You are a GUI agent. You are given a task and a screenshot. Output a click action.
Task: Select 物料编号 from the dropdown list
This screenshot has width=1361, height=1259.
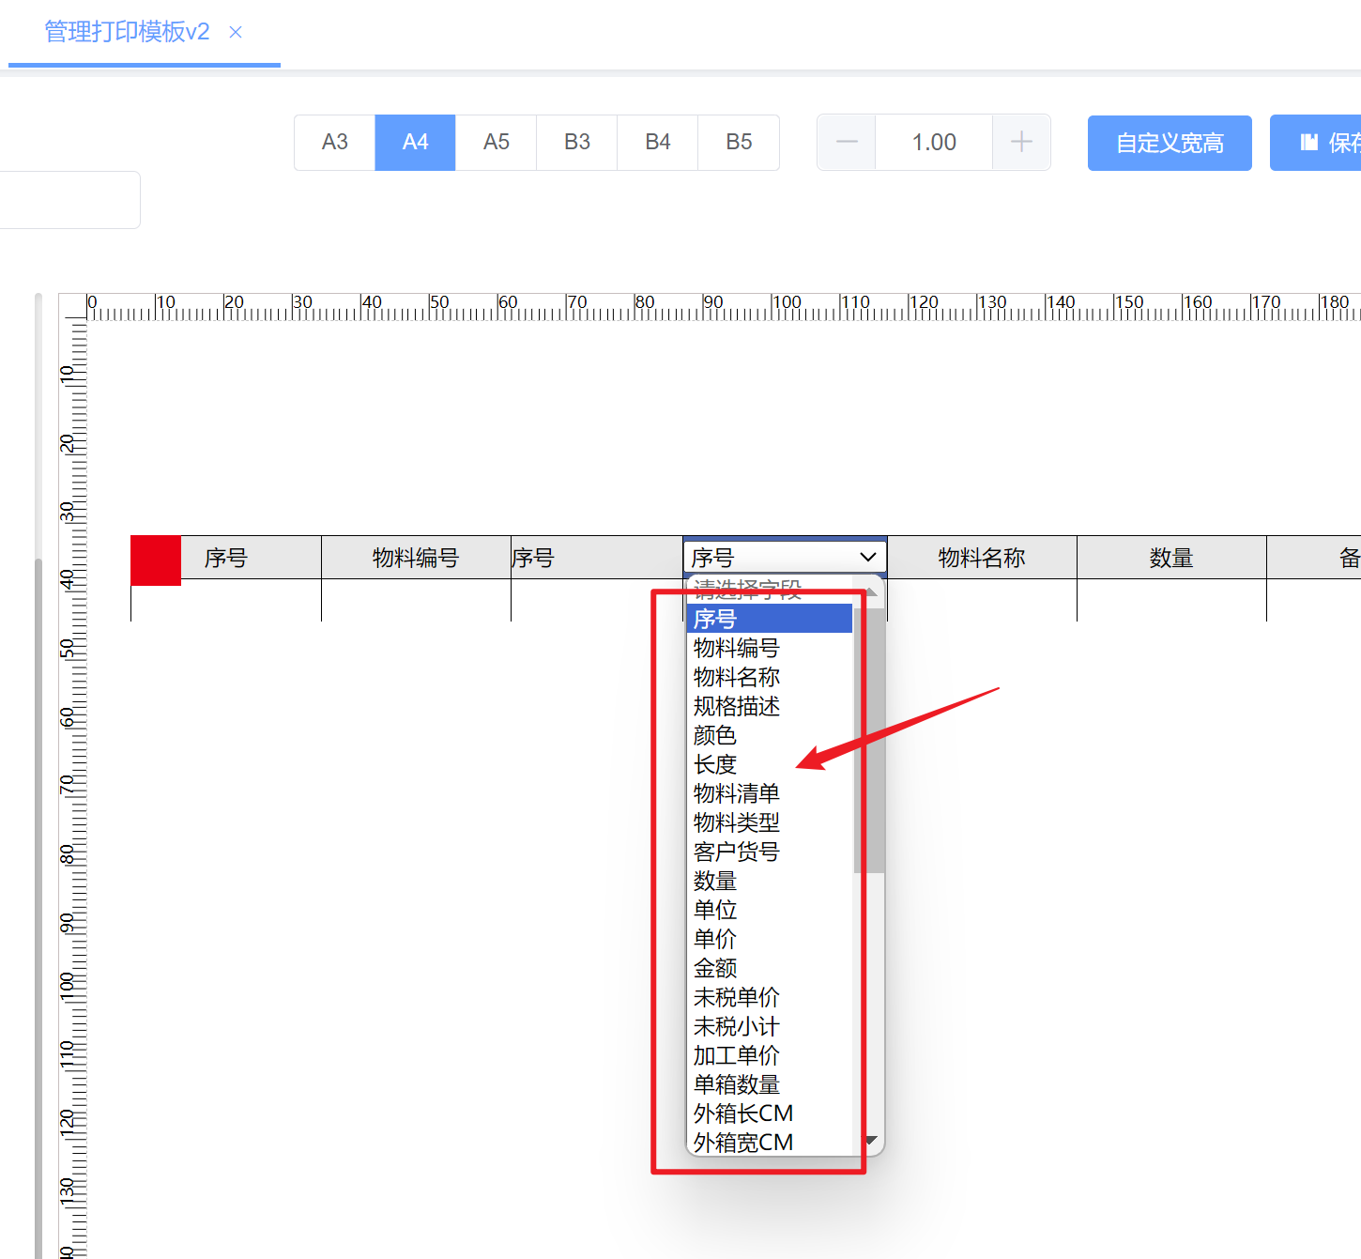(736, 648)
